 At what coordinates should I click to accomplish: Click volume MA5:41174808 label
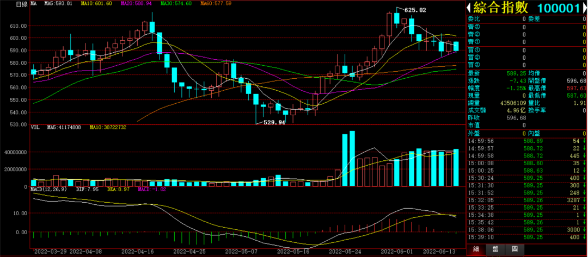click(64, 128)
